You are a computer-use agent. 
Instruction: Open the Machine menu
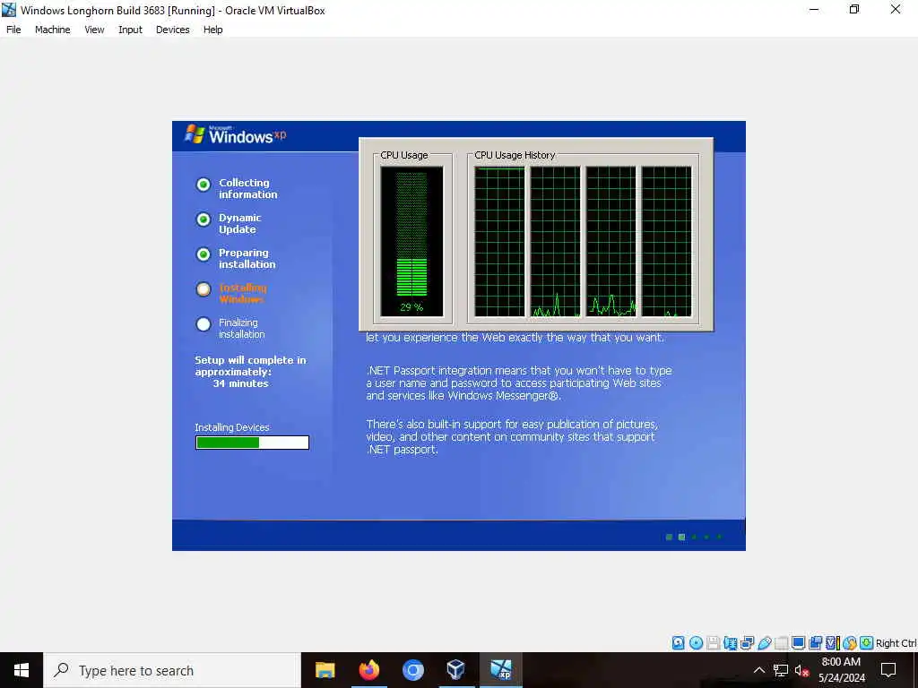52,30
